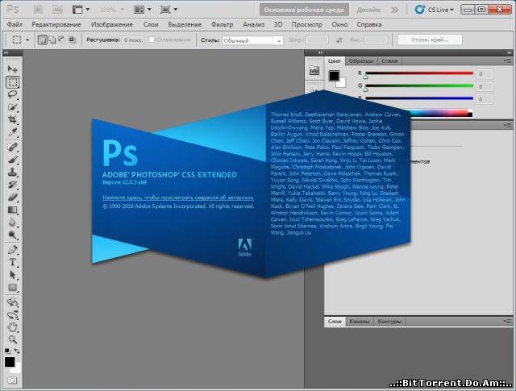The width and height of the screenshot is (516, 391).
Task: Swap foreground and background colors in toolbox
Action: pyautogui.click(x=17, y=351)
